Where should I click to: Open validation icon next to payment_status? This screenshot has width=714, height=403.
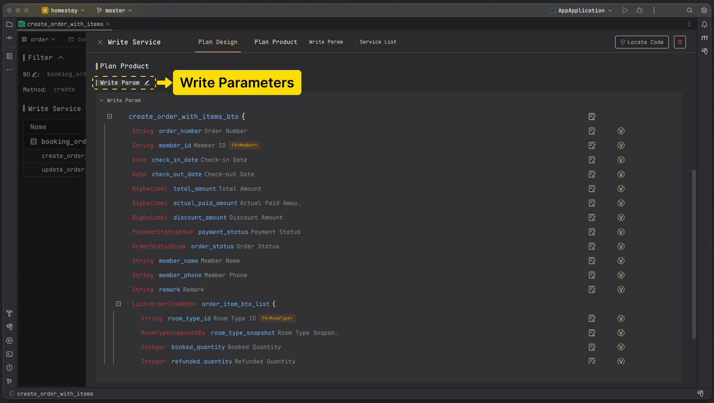(x=620, y=232)
